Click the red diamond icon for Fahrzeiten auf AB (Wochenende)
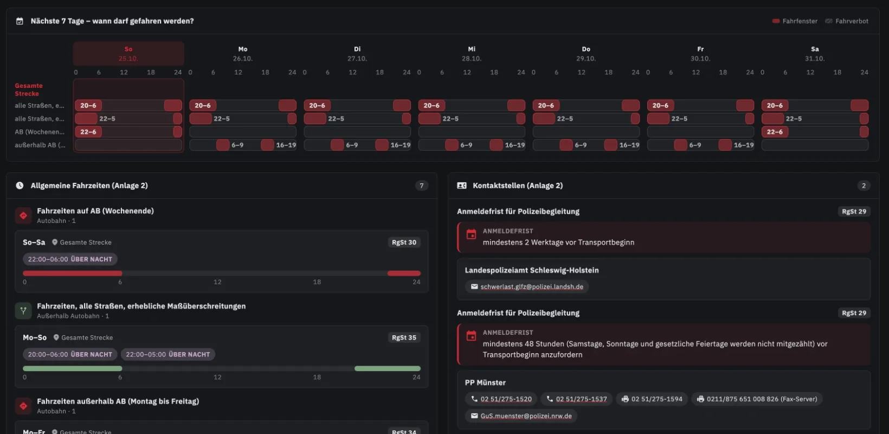This screenshot has height=434, width=889. [23, 215]
